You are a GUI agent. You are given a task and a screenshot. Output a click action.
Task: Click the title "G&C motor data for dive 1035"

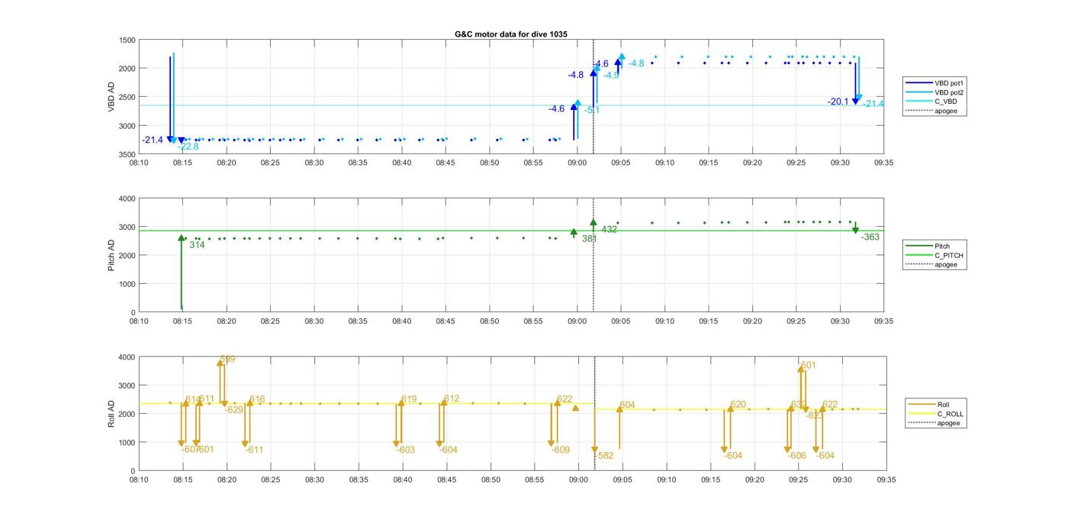point(511,34)
